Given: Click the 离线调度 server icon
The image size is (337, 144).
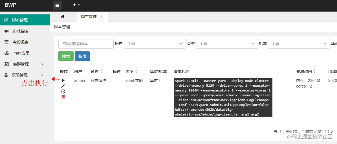Looking at the screenshot, I should 6,42.
